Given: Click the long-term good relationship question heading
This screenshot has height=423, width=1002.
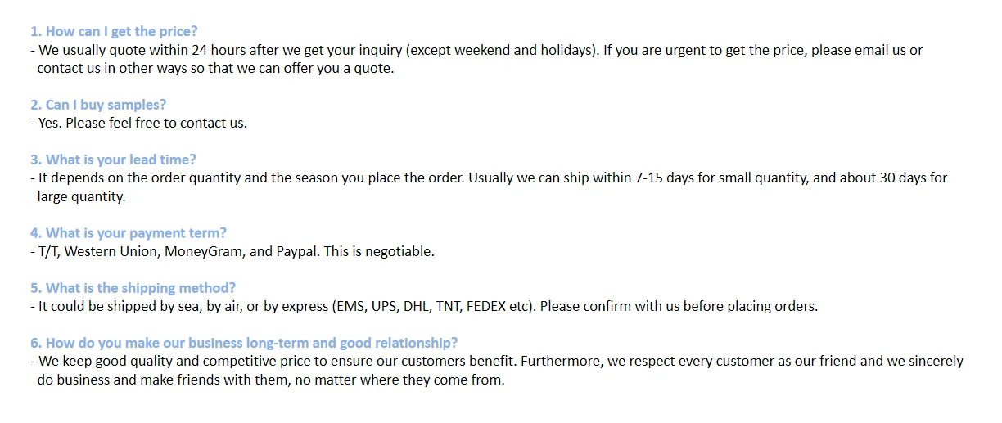Looking at the screenshot, I should pyautogui.click(x=244, y=343).
